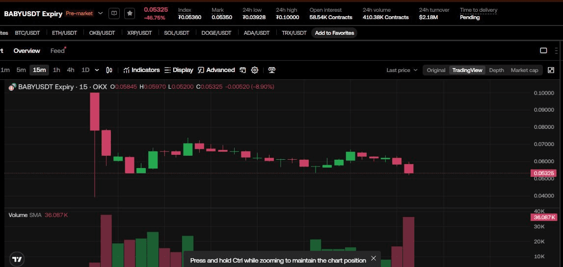Image resolution: width=563 pixels, height=267 pixels.
Task: Add BABYUSDT to favorites with star icon
Action: pos(130,13)
